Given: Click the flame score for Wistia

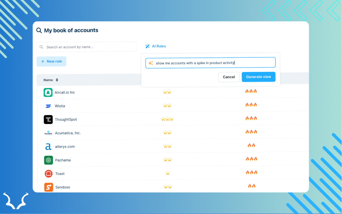Looking at the screenshot, I should [251, 105].
